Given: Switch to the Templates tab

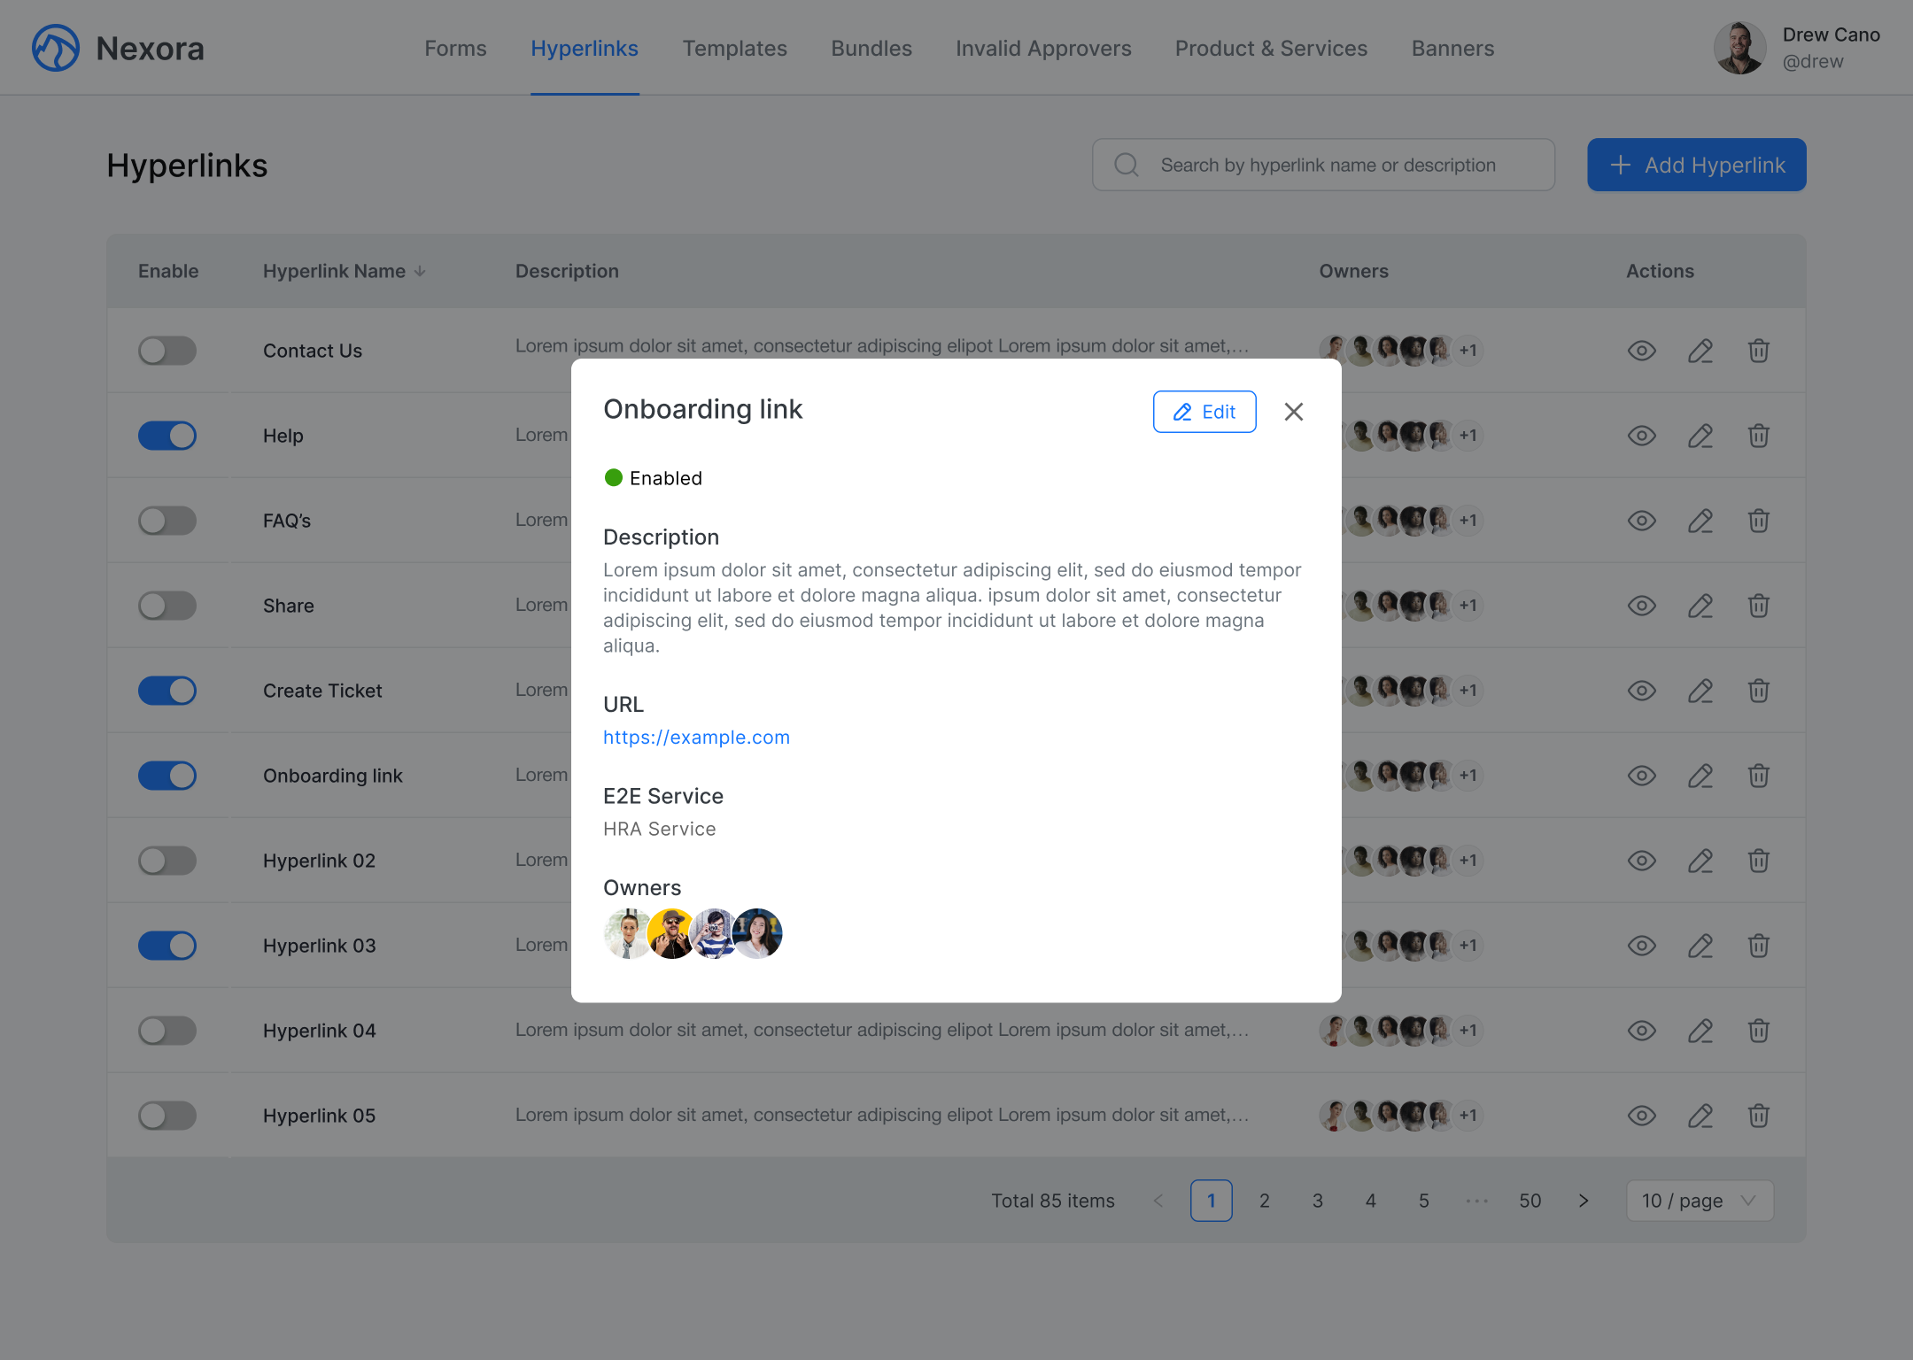Looking at the screenshot, I should (734, 48).
